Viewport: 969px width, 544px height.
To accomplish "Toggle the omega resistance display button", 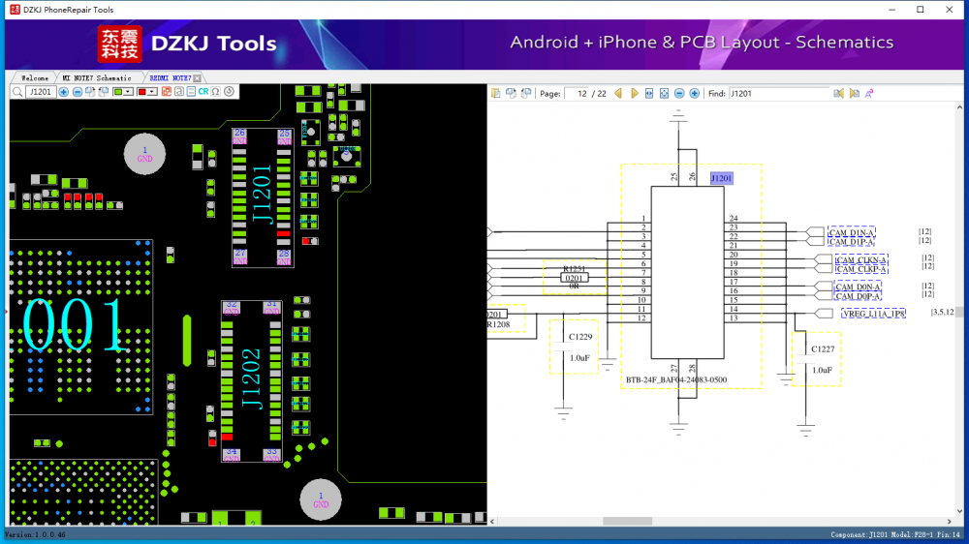I will coord(215,92).
